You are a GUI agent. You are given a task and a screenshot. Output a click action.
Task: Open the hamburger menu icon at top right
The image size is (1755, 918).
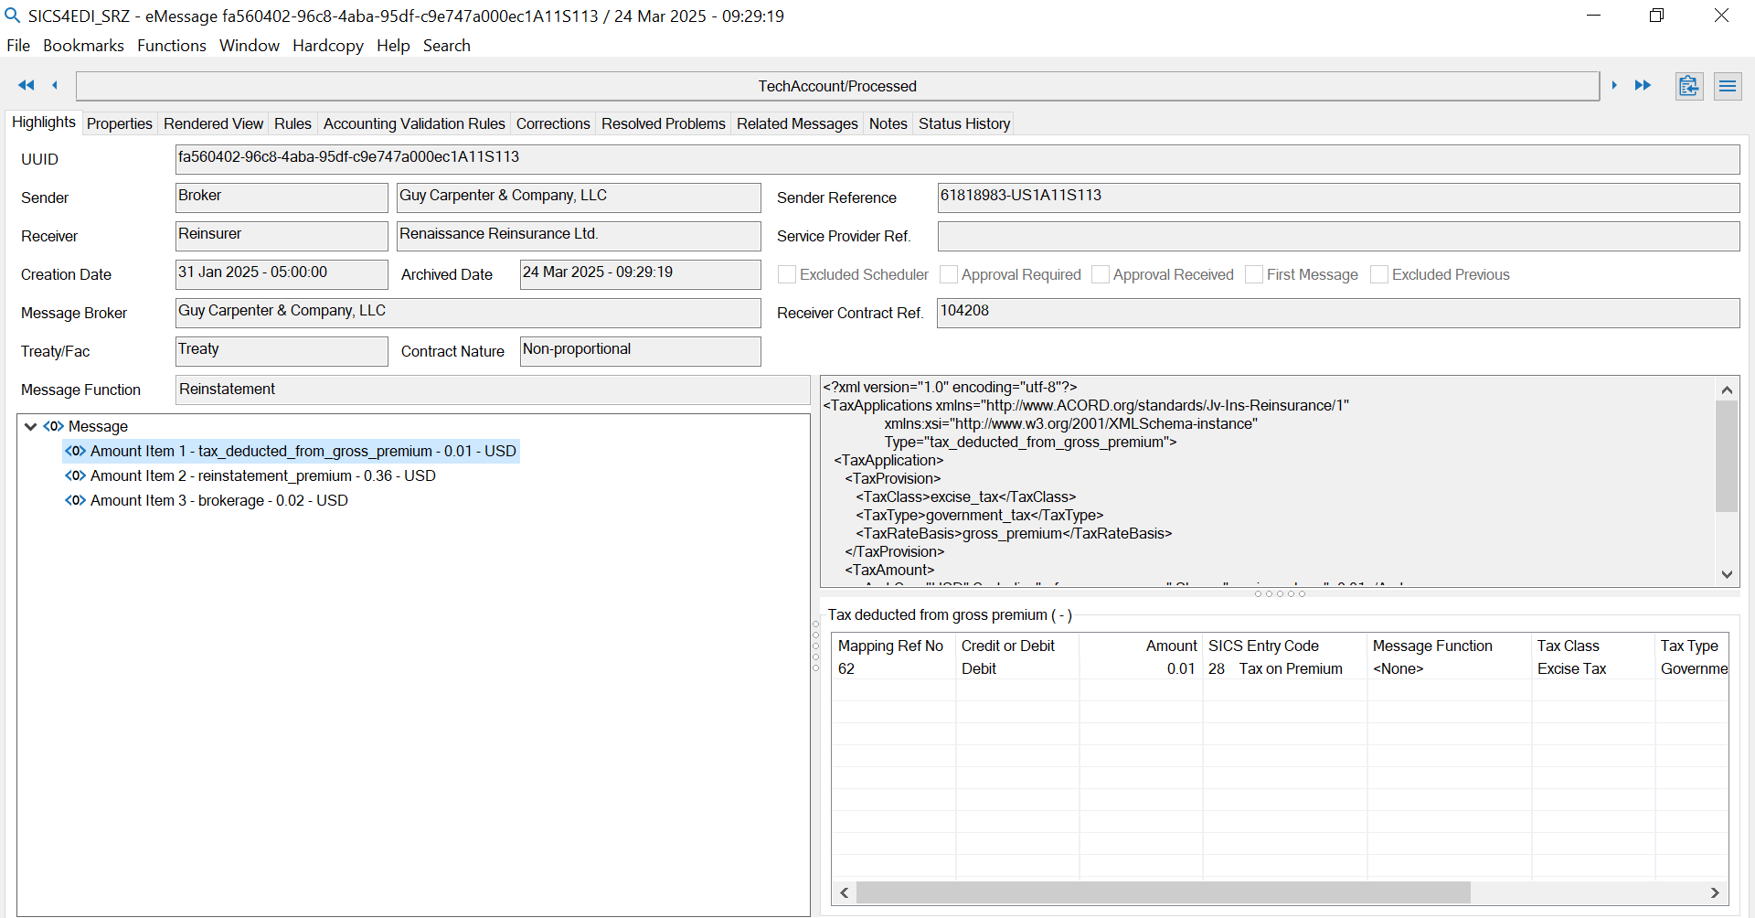(1727, 86)
